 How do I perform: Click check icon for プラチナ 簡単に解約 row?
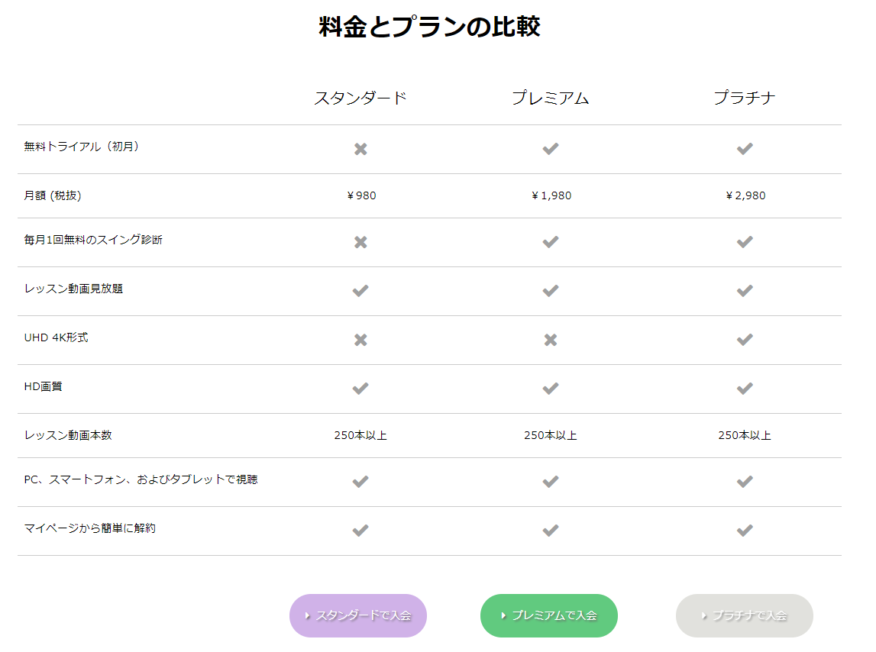click(745, 530)
